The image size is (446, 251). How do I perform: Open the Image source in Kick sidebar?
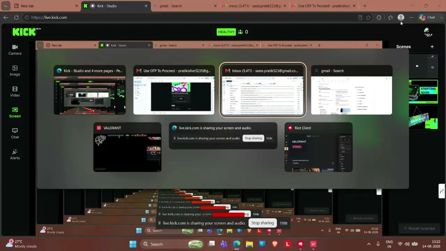[15, 71]
